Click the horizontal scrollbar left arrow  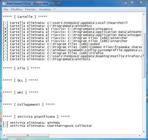click(4, 136)
